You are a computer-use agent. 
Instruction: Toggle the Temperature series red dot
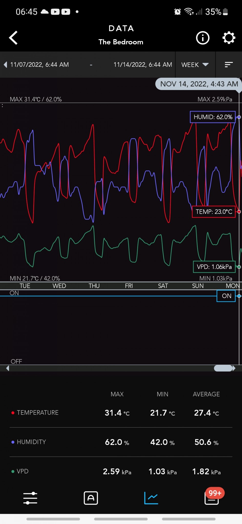coord(13,413)
